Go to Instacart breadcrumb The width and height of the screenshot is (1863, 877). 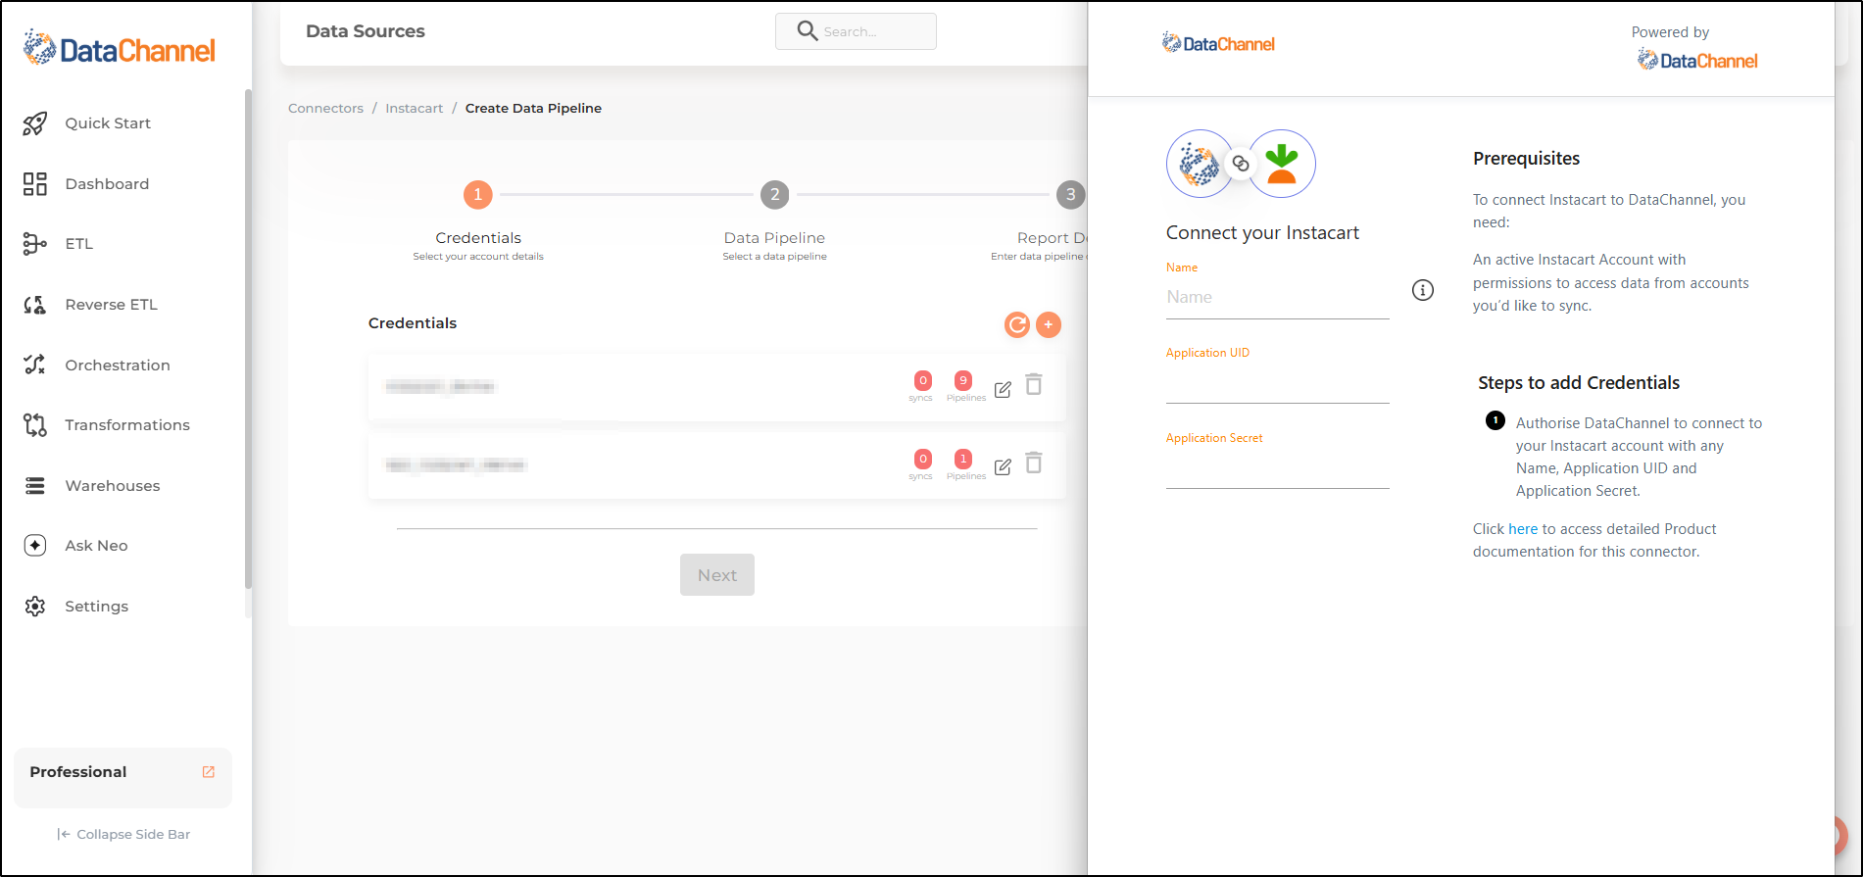[414, 109]
